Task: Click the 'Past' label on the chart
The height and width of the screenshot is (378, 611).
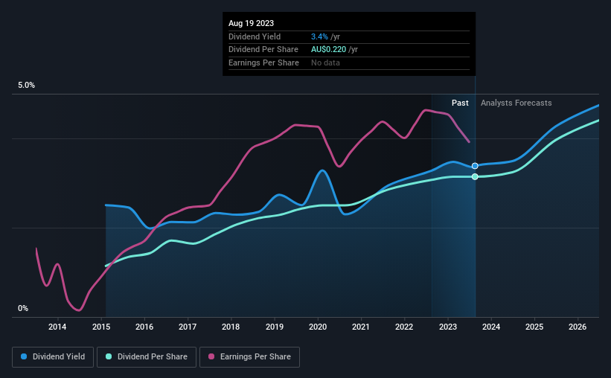Action: pyautogui.click(x=460, y=103)
